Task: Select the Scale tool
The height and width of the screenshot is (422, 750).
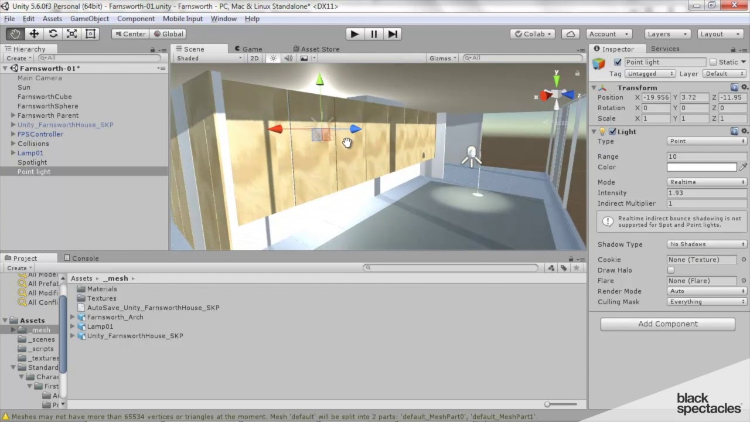Action: tap(71, 34)
